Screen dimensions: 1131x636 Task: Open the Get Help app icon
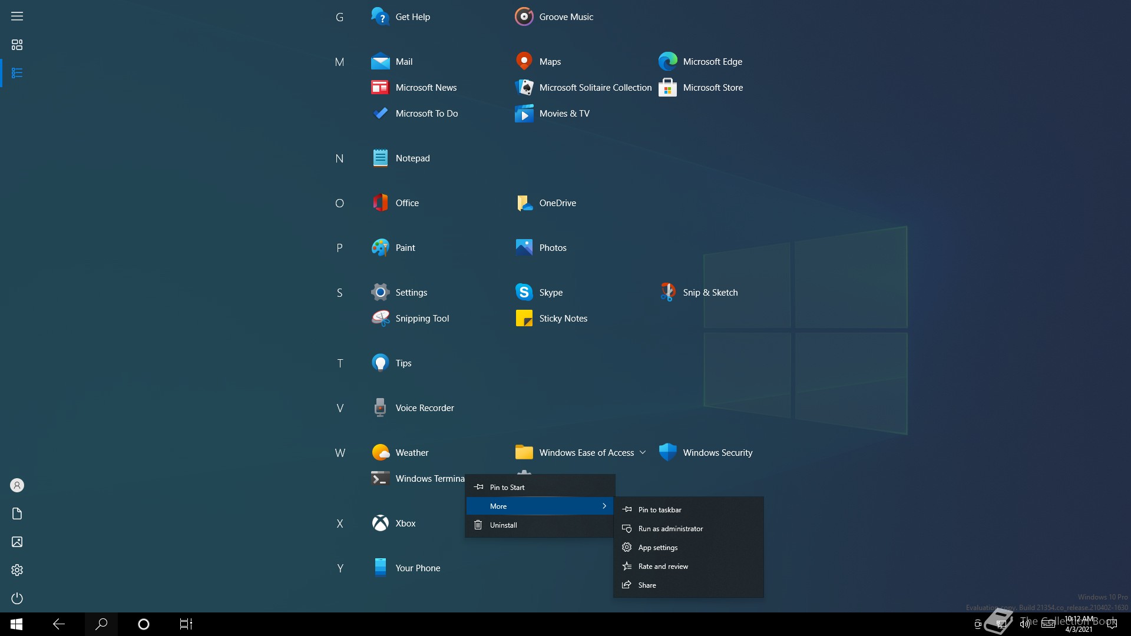point(380,16)
